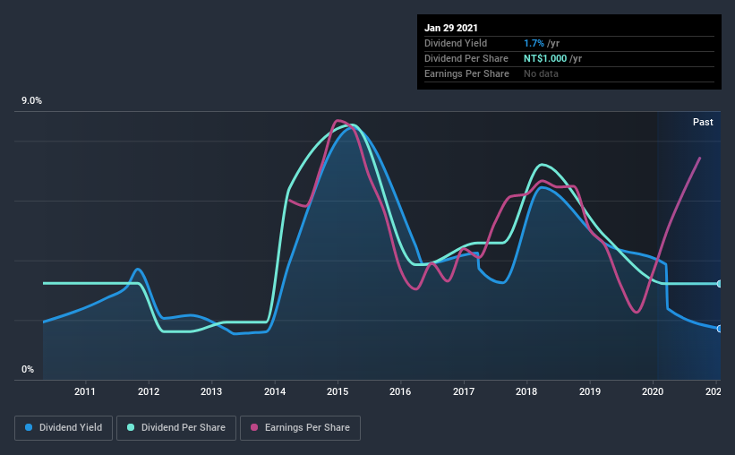The image size is (735, 455).
Task: Toggle the Dividend Per Share legend button
Action: 176,428
